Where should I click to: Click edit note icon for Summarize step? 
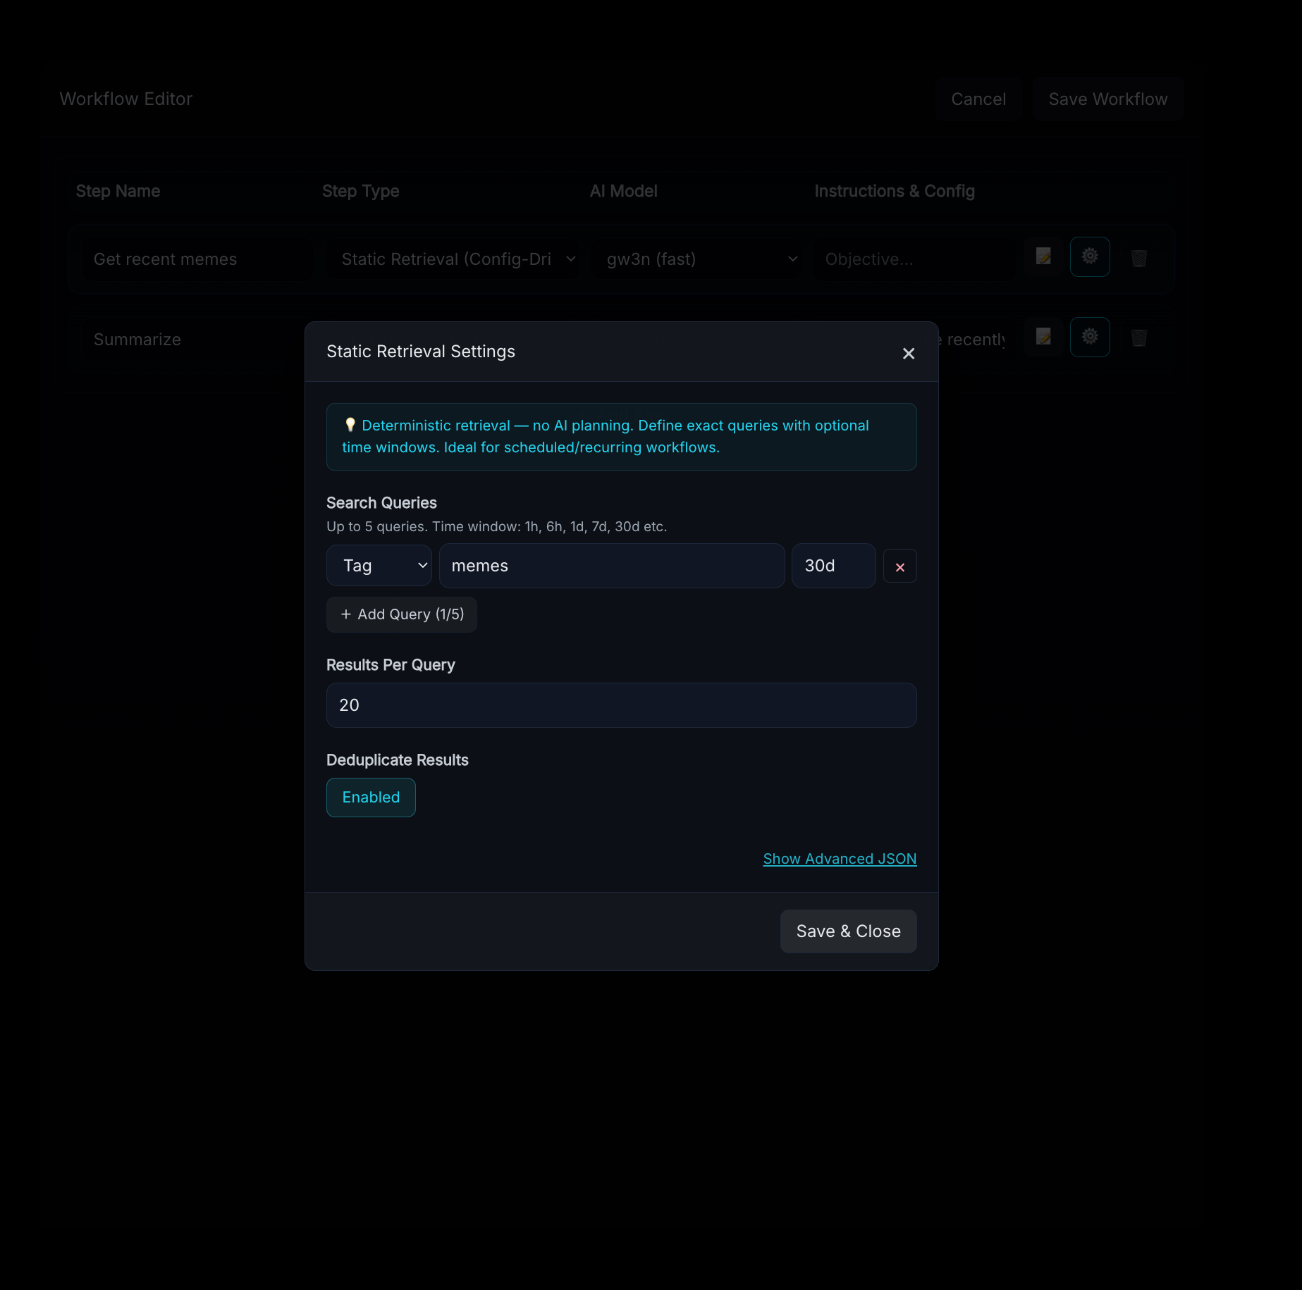coord(1043,337)
